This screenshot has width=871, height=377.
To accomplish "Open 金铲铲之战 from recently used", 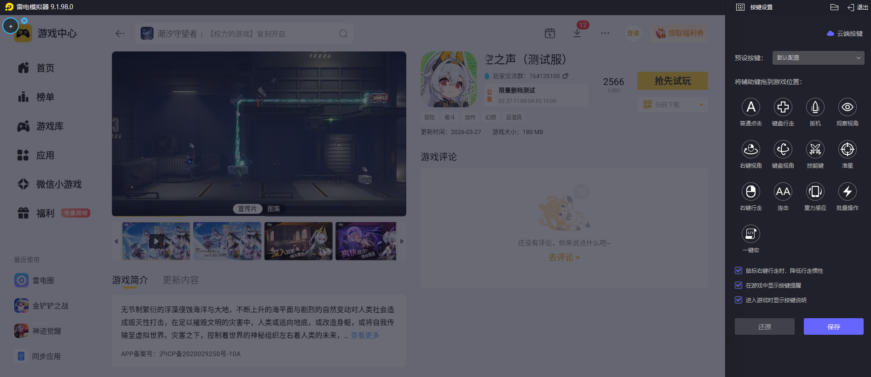I will (x=41, y=305).
